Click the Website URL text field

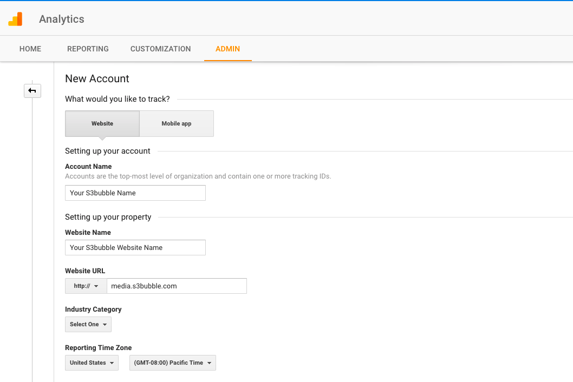[x=177, y=286]
